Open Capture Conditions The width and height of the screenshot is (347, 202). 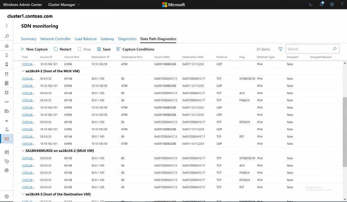click(135, 49)
